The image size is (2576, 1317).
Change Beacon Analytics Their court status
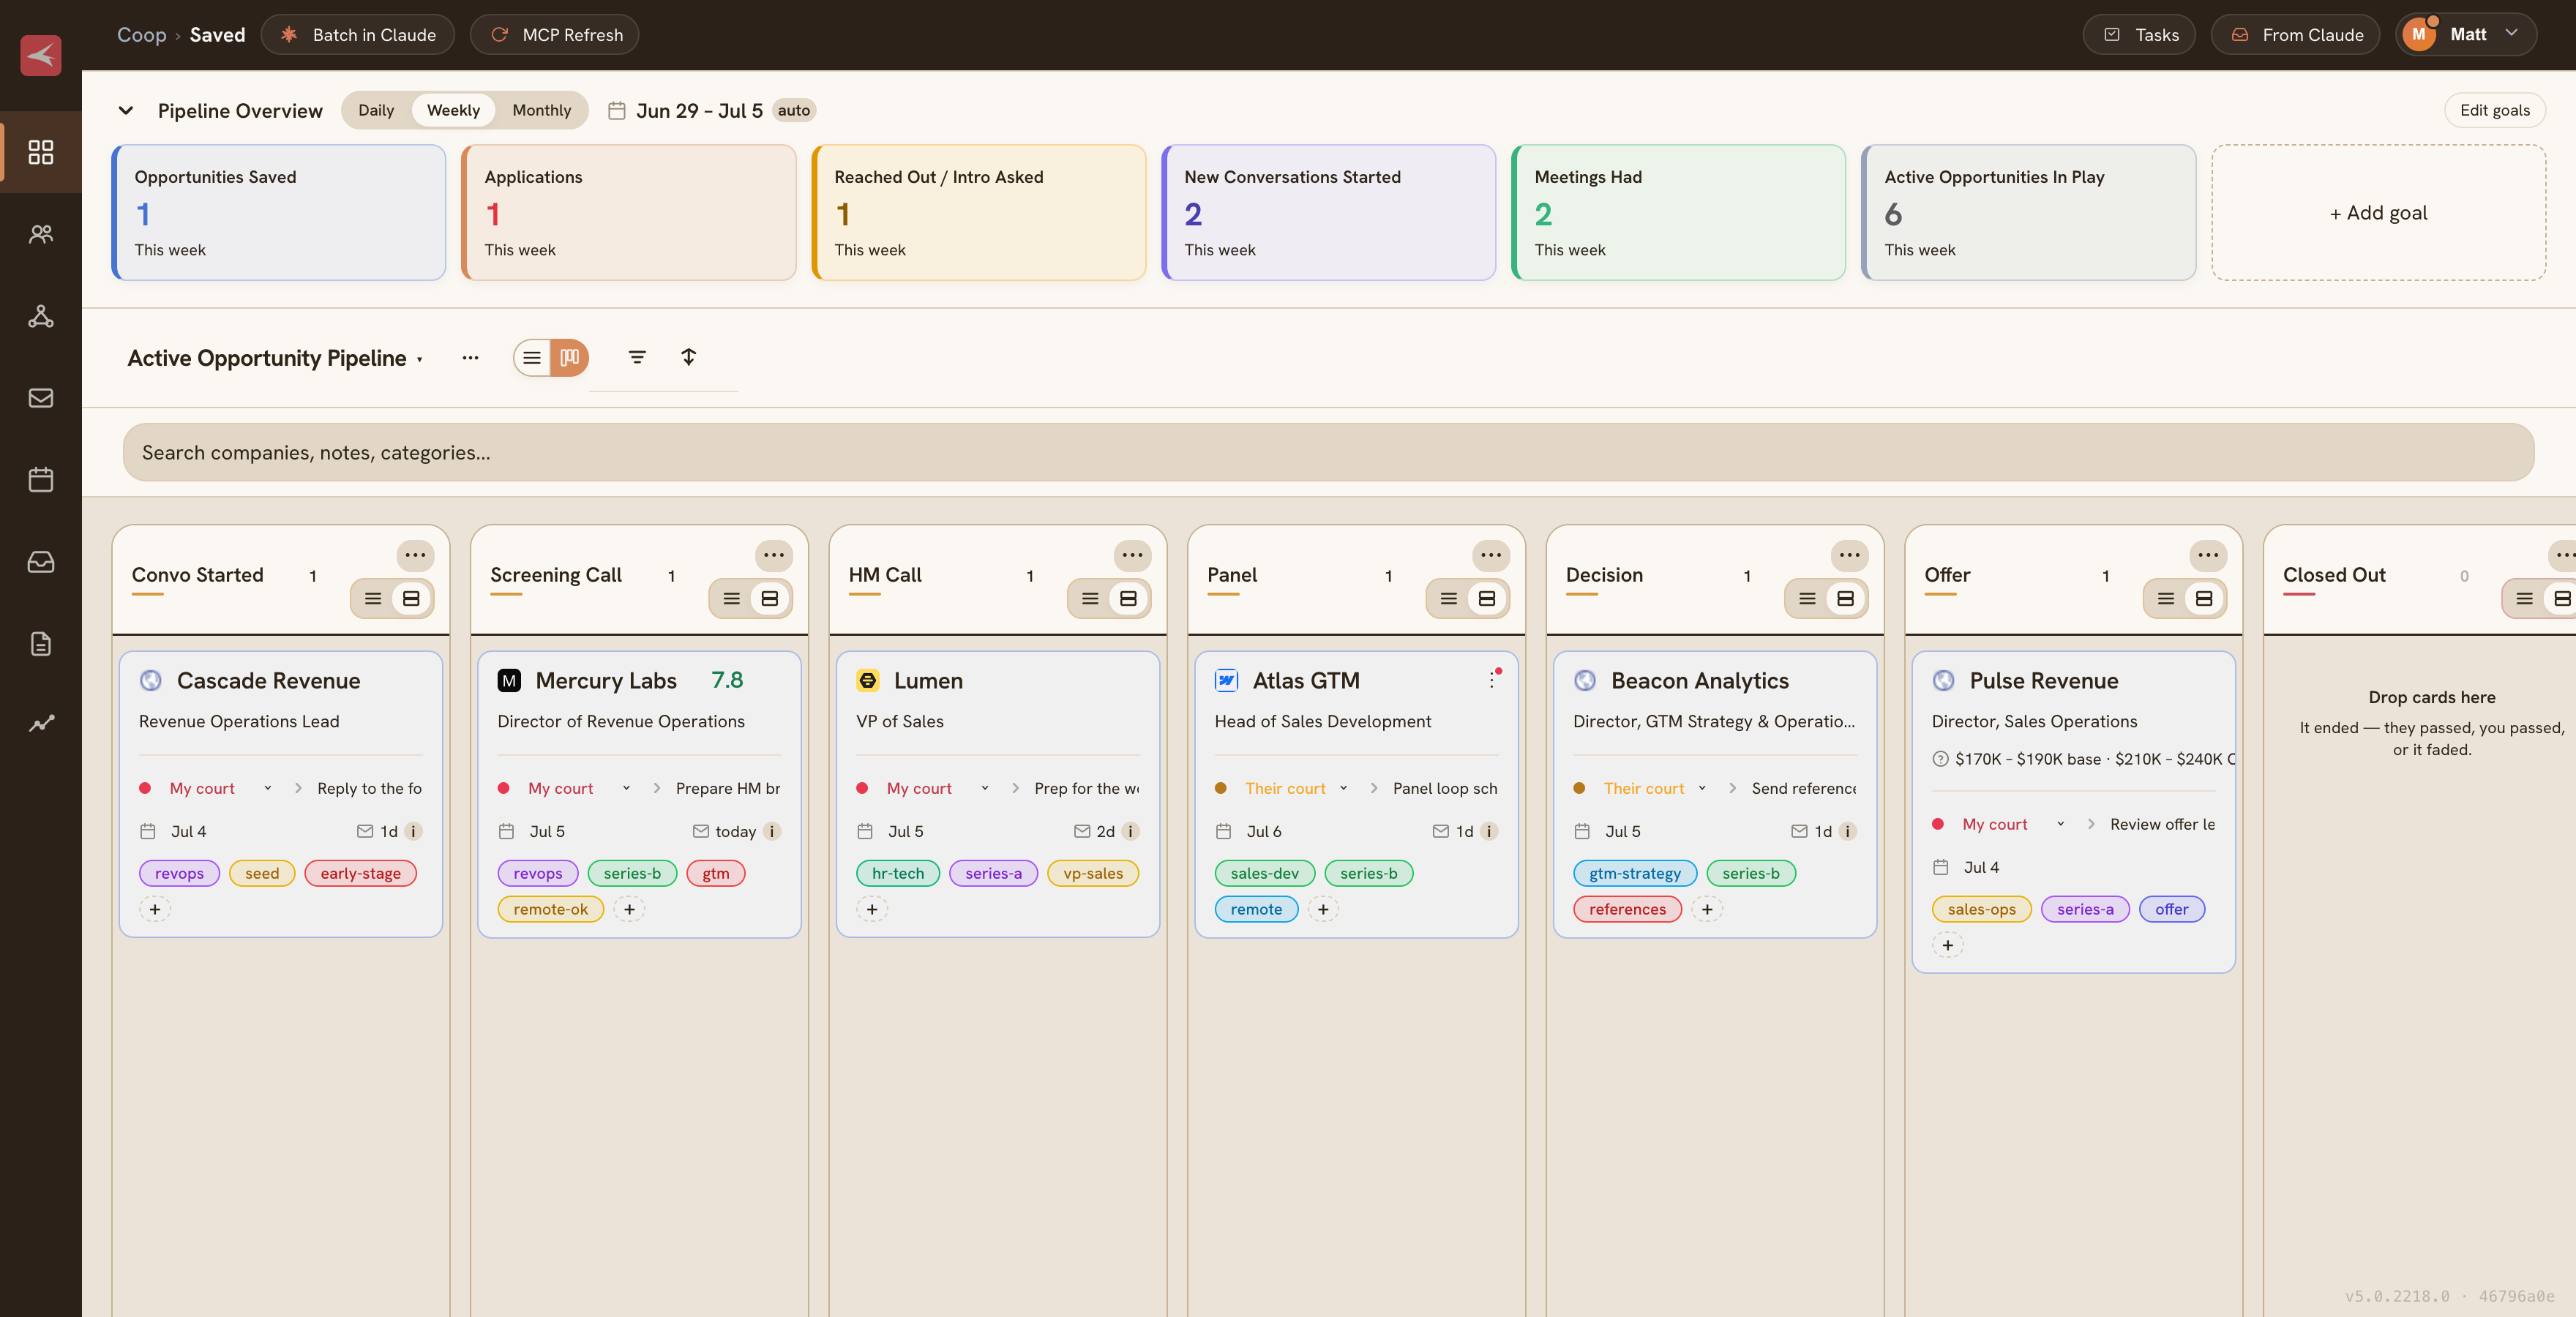click(x=1641, y=788)
